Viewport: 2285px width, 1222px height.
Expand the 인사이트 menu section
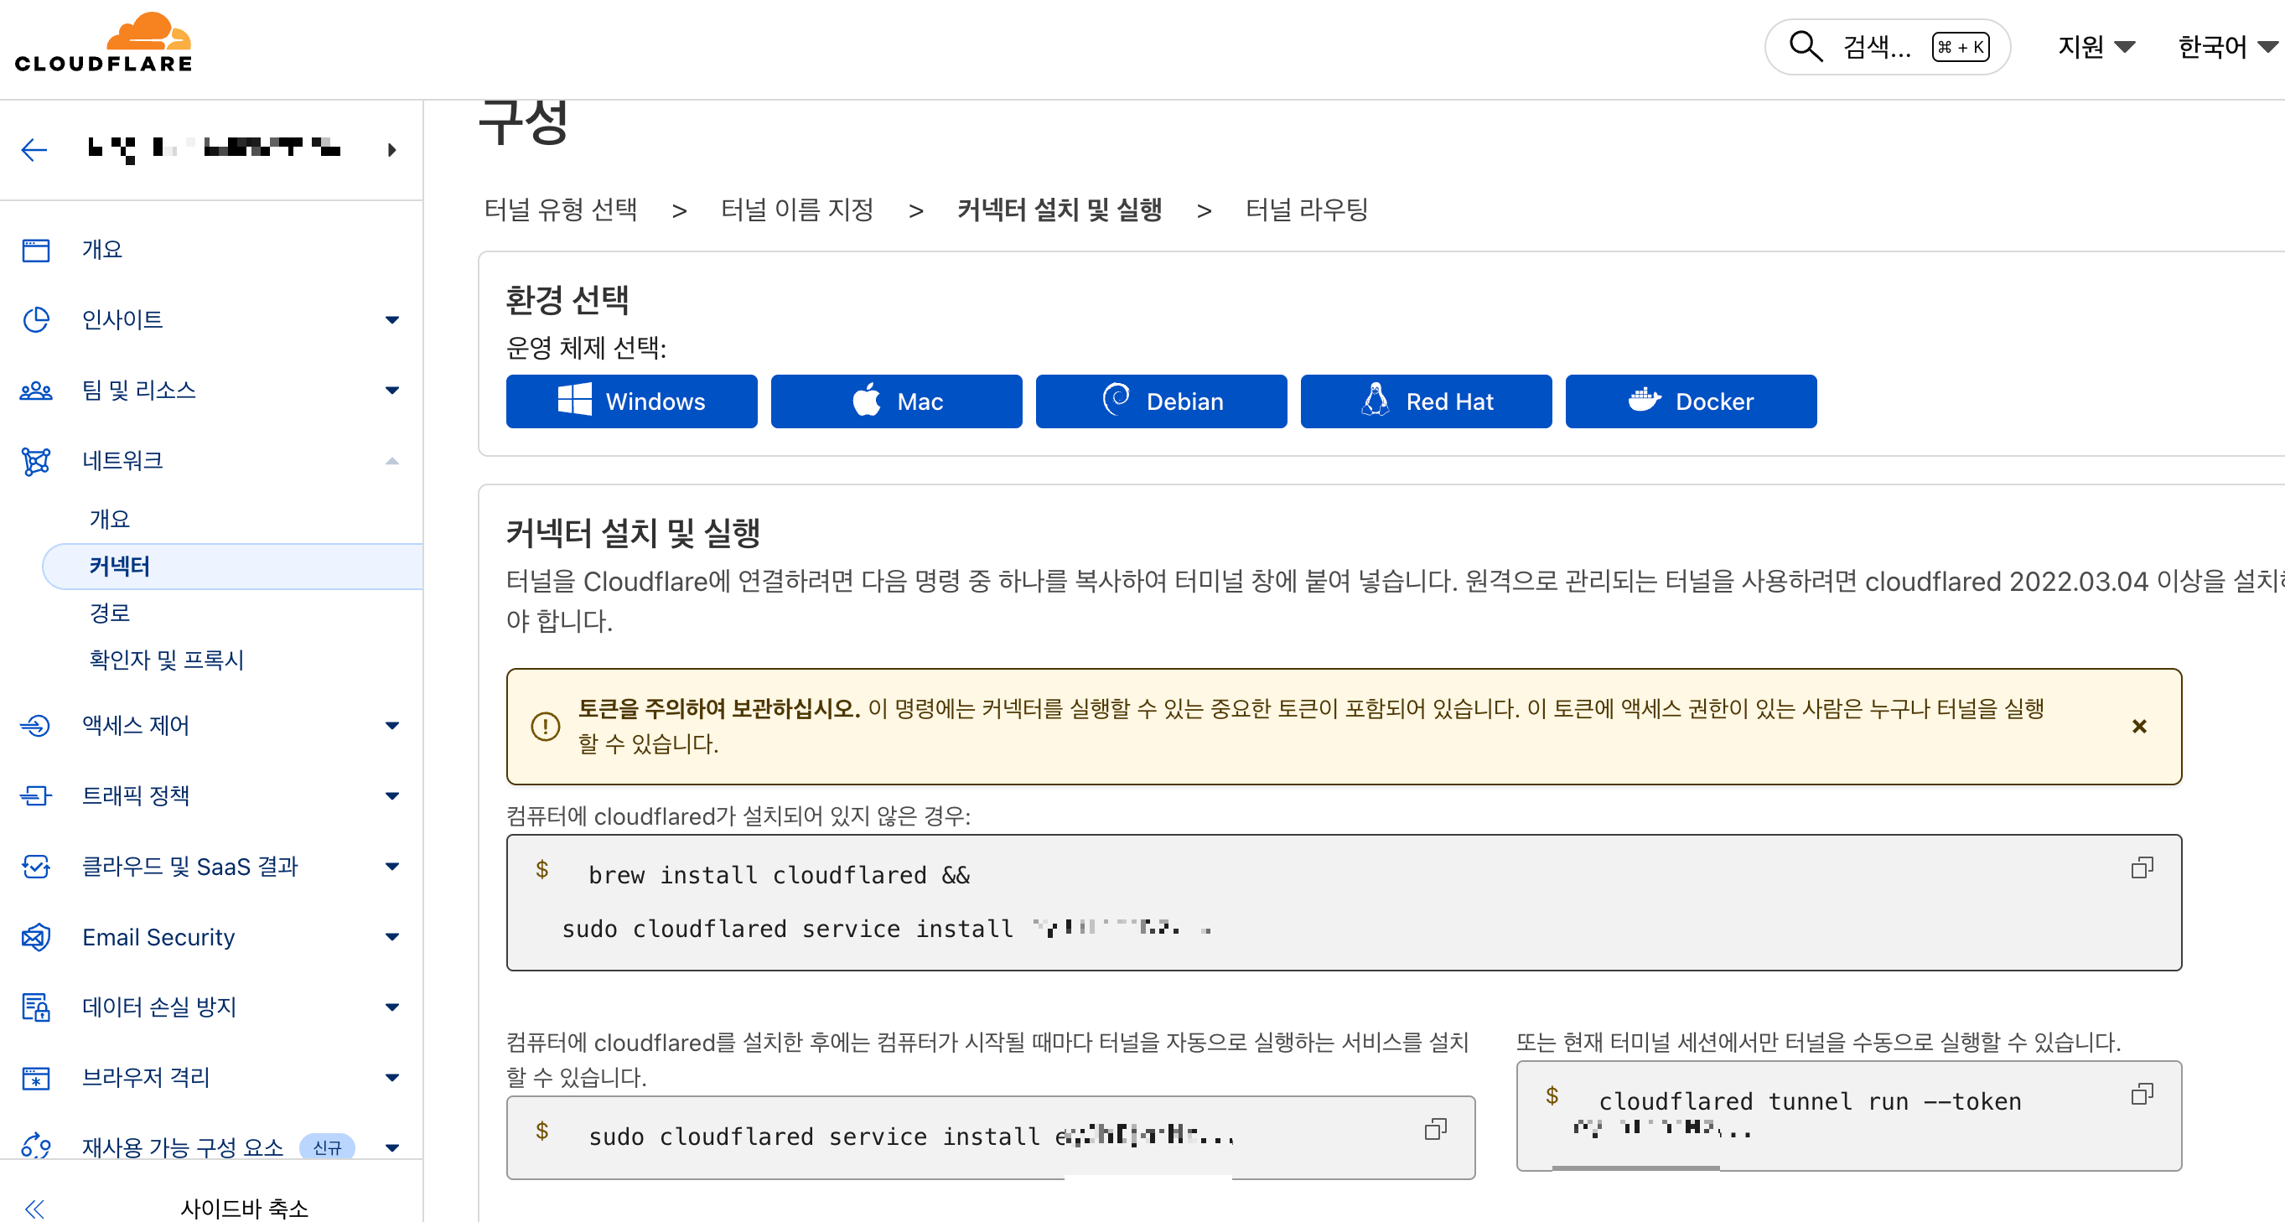point(391,319)
